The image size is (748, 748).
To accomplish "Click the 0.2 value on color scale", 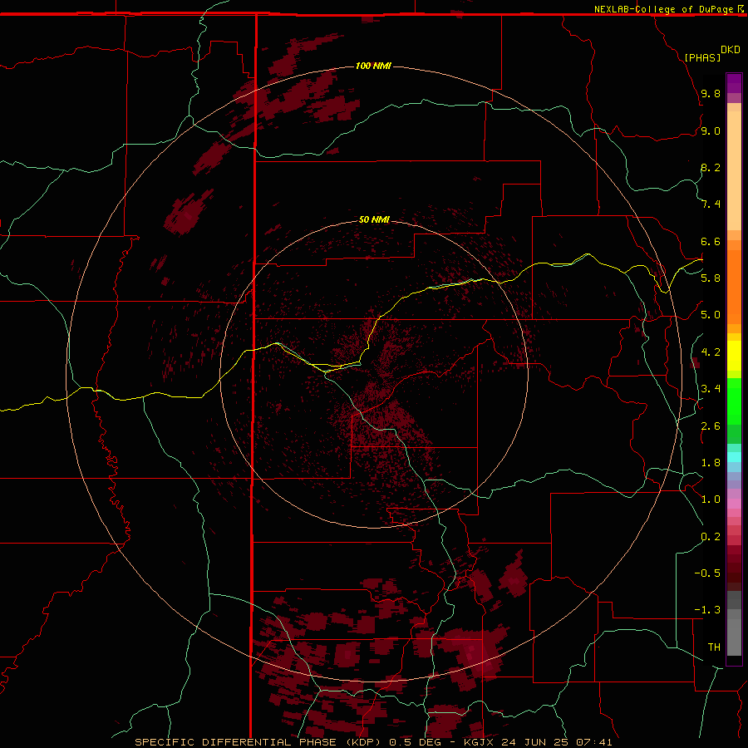I will tap(711, 537).
